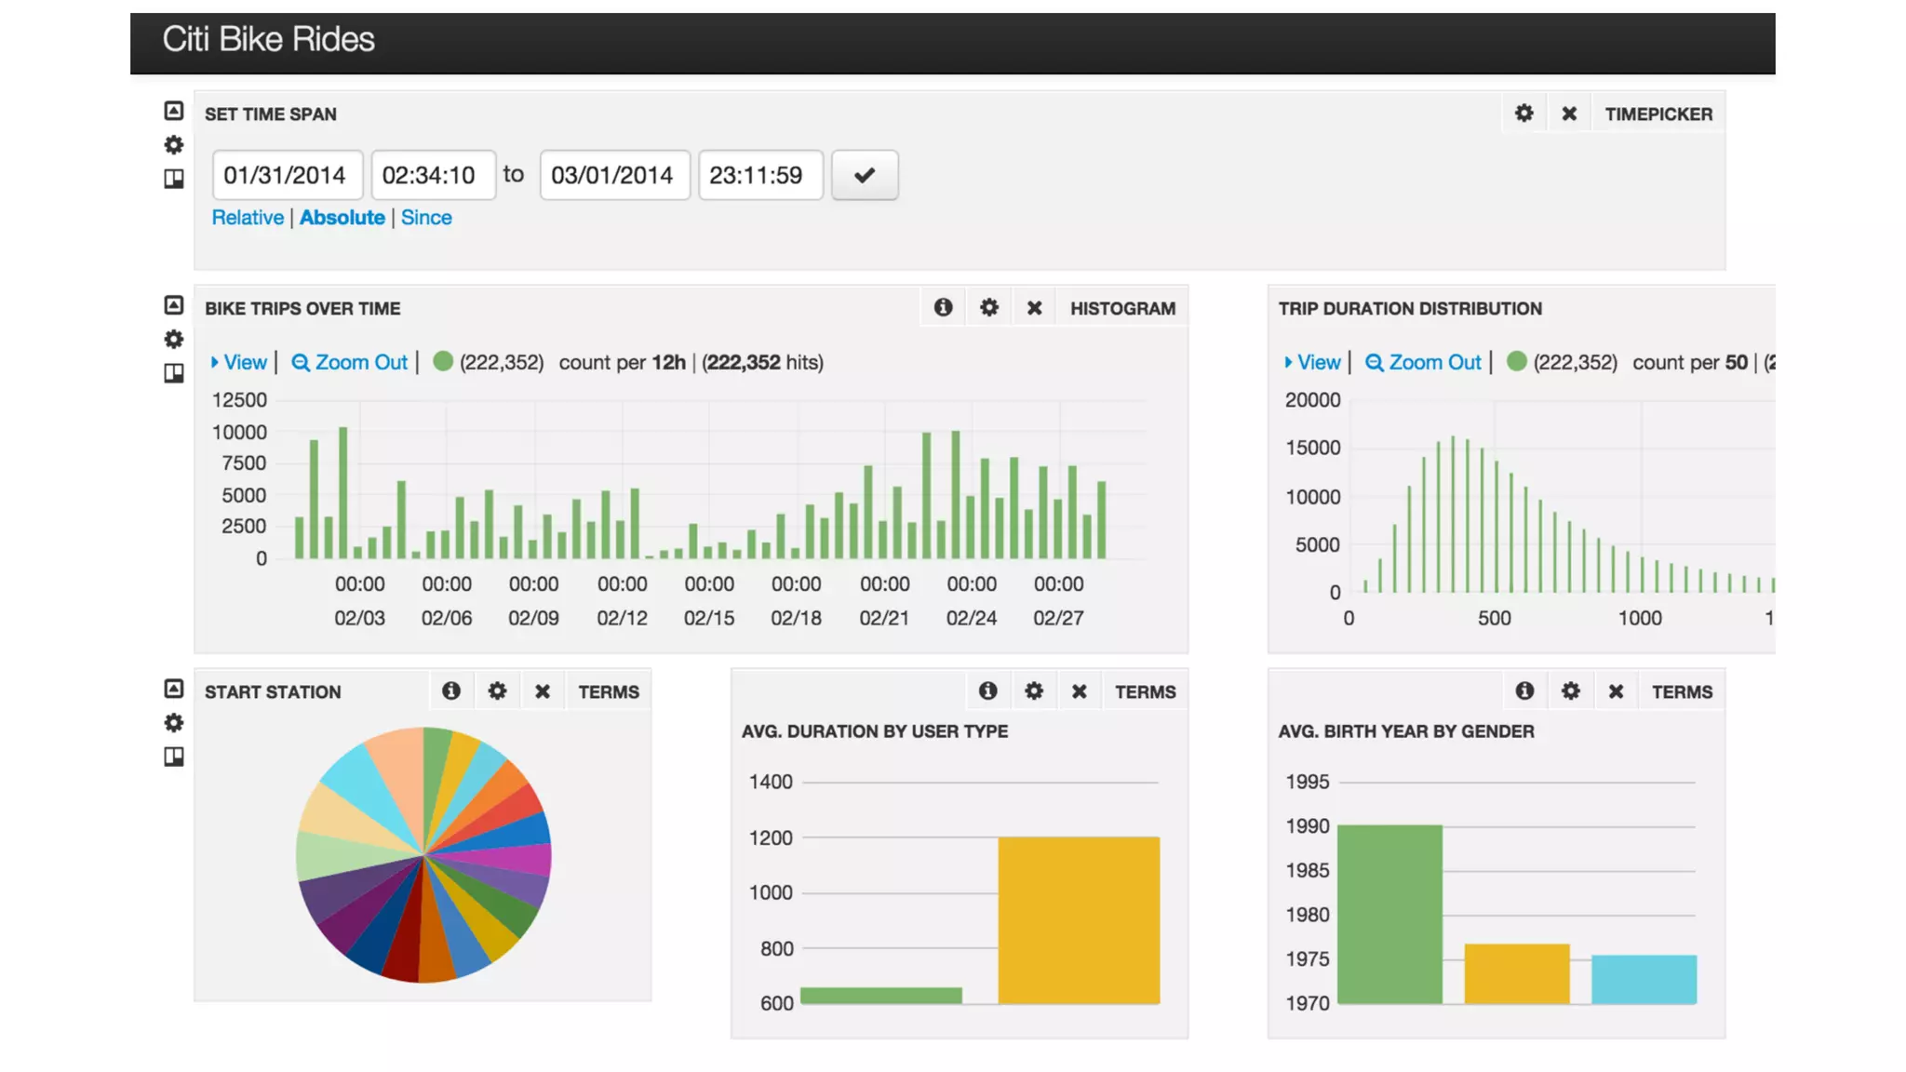This screenshot has height=1072, width=1906.
Task: Switch time mode to Since
Action: coord(426,217)
